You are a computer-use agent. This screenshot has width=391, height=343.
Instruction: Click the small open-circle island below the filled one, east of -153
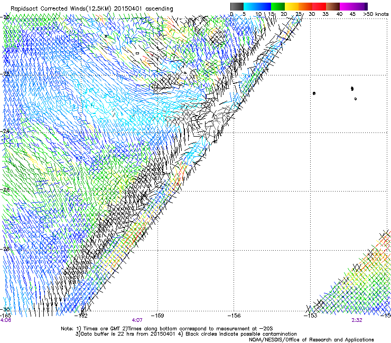tap(356, 99)
